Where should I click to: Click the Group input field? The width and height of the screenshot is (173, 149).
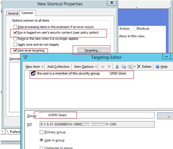[x=97, y=115]
